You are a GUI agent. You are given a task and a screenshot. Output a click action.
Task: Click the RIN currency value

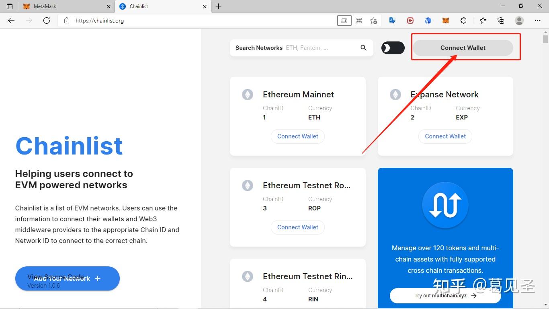coord(313,299)
